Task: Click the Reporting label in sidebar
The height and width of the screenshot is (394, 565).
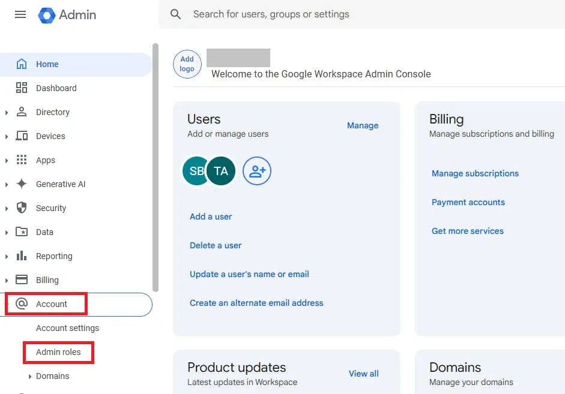Action: 54,256
